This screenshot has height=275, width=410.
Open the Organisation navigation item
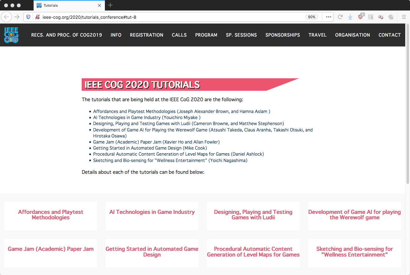pos(352,35)
